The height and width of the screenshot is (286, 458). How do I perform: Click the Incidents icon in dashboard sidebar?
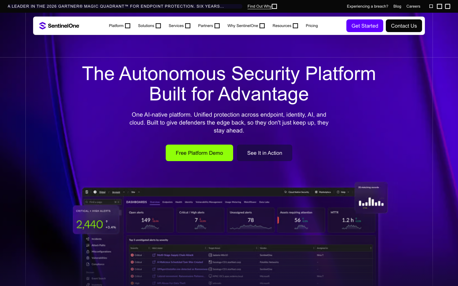88,239
